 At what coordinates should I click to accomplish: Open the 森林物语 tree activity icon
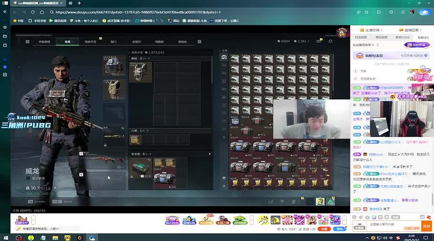pyautogui.click(x=240, y=220)
